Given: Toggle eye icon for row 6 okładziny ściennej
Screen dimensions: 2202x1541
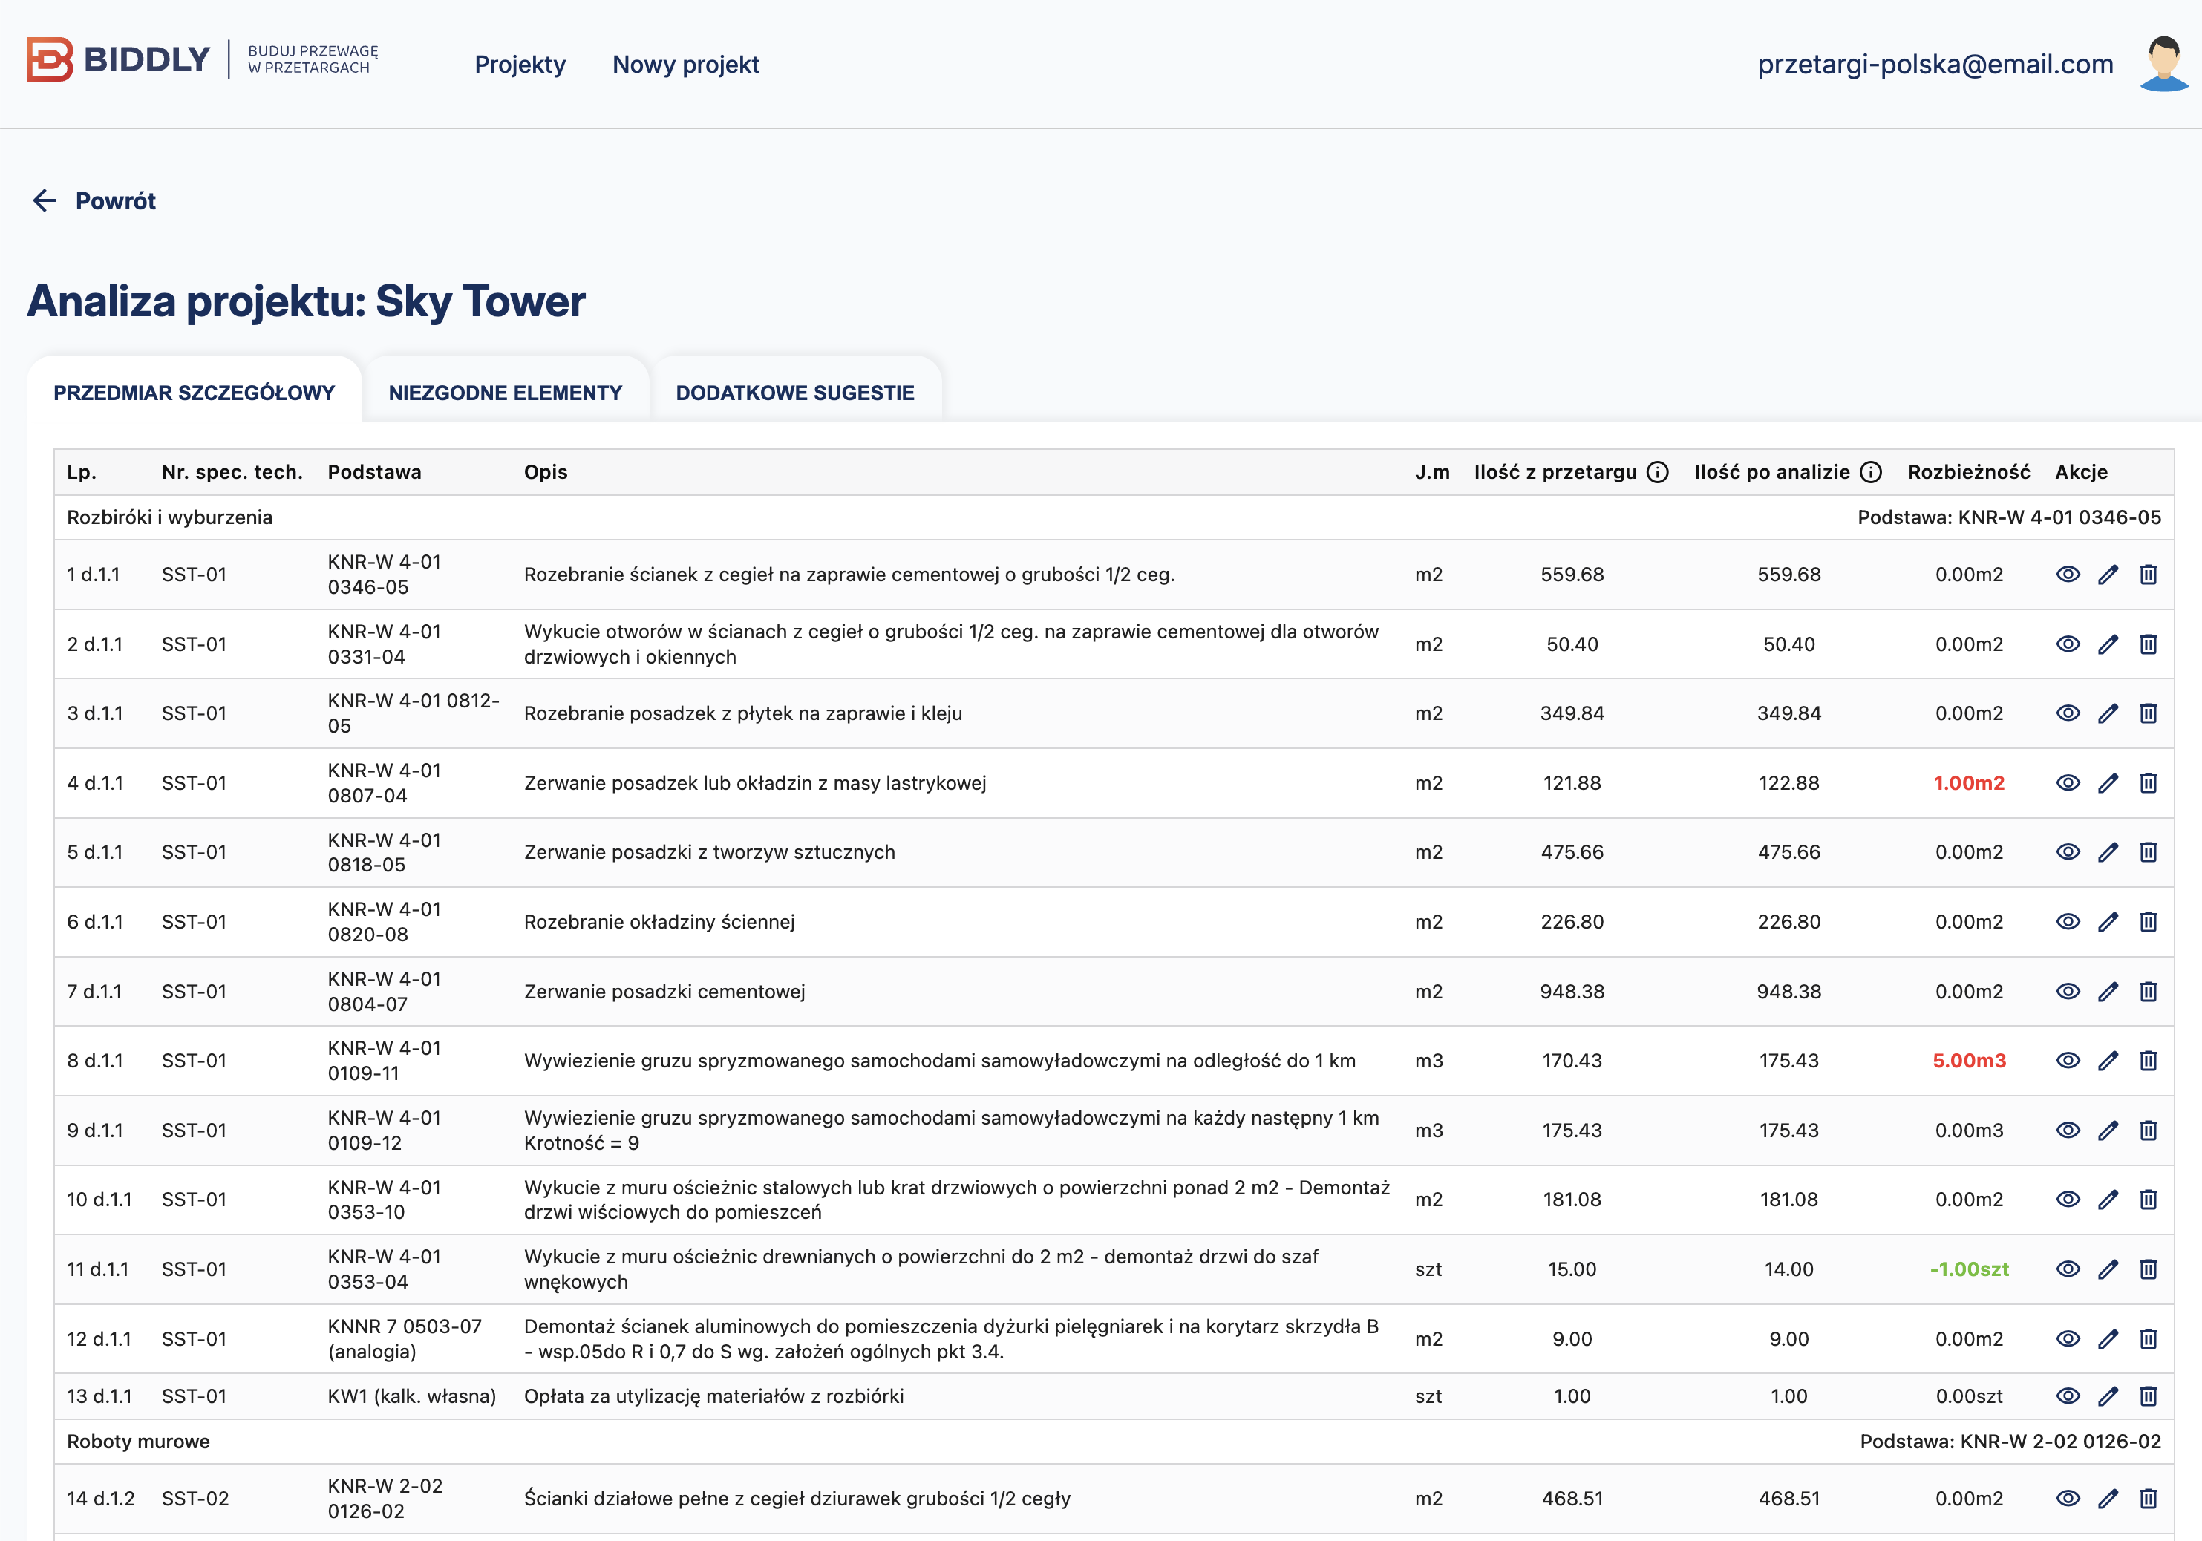Looking at the screenshot, I should pyautogui.click(x=2068, y=921).
